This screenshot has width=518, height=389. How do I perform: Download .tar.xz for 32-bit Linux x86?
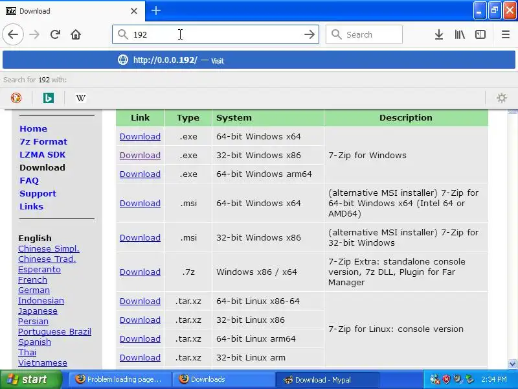click(140, 320)
